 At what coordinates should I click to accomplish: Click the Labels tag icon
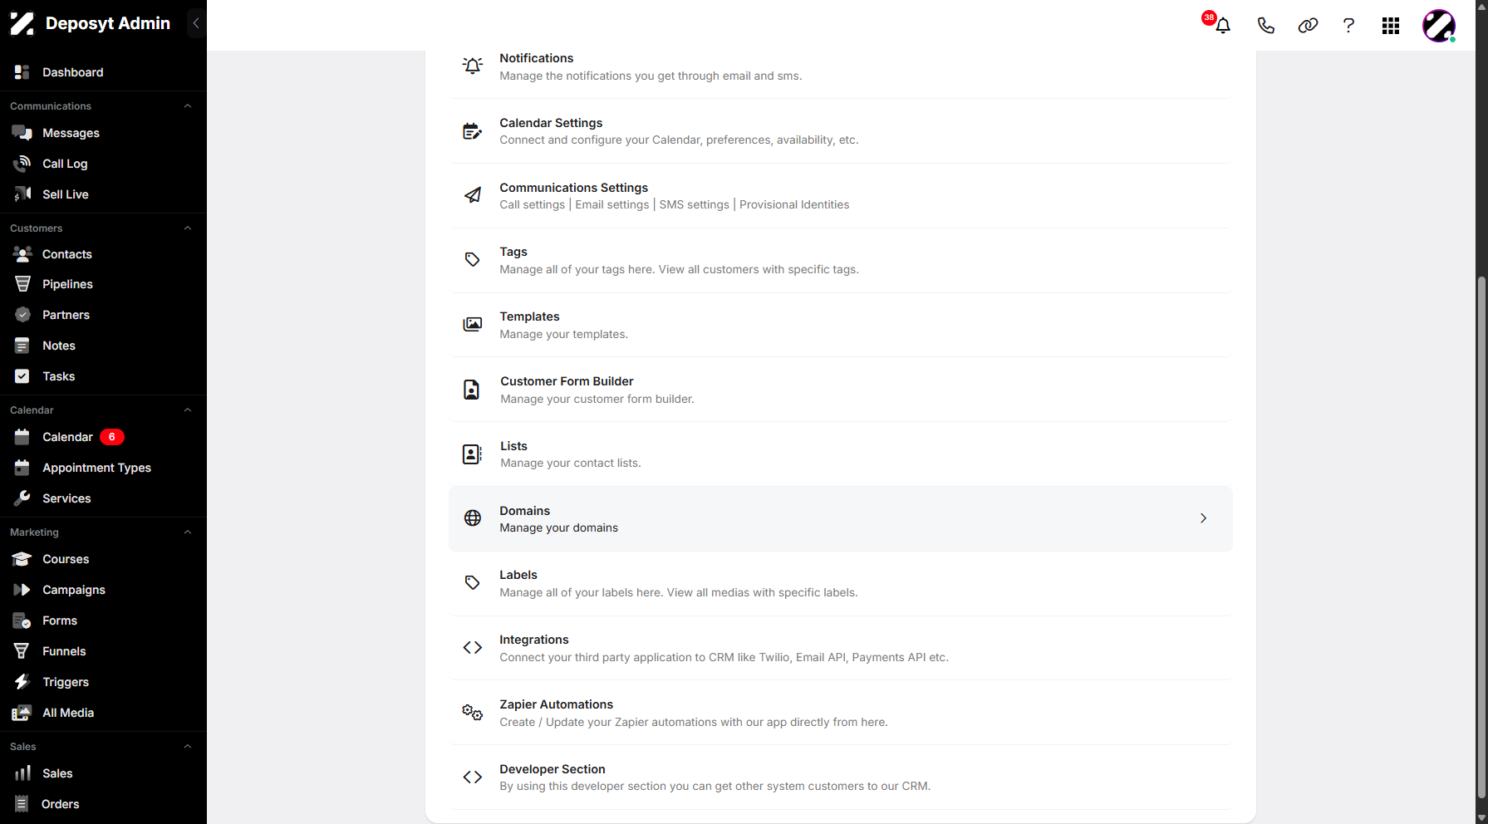tap(473, 583)
